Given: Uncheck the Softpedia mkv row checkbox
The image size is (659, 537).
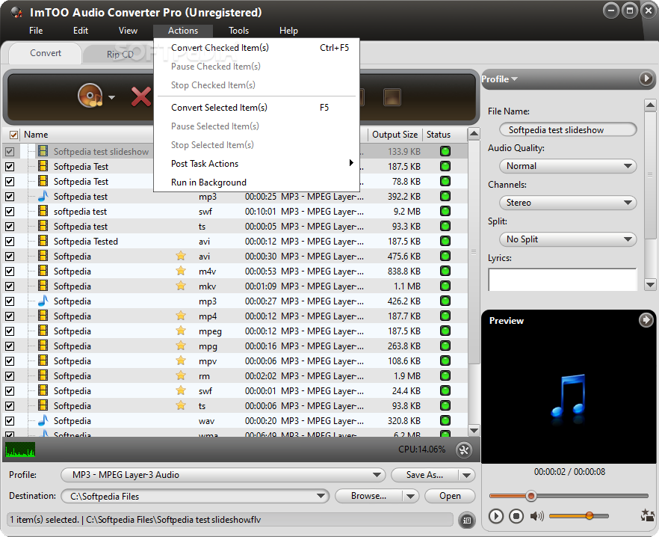Looking at the screenshot, I should pos(10,286).
